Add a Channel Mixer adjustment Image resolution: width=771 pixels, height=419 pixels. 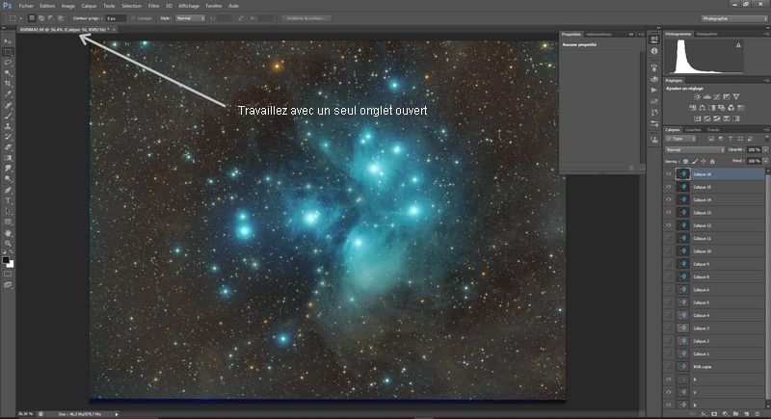pyautogui.click(x=731, y=108)
